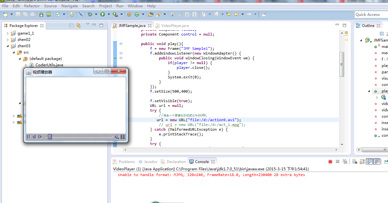Image resolution: width=388 pixels, height=203 pixels.
Task: Open the Search menu
Action: [x=88, y=6]
